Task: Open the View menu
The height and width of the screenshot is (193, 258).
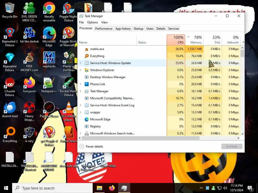Action: (104, 22)
